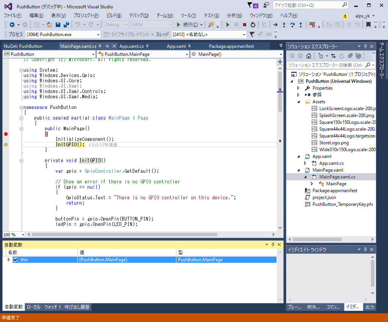The image size is (388, 322).
Task: Open the PushButton.MainPage type dropdown
Action: coord(143,54)
